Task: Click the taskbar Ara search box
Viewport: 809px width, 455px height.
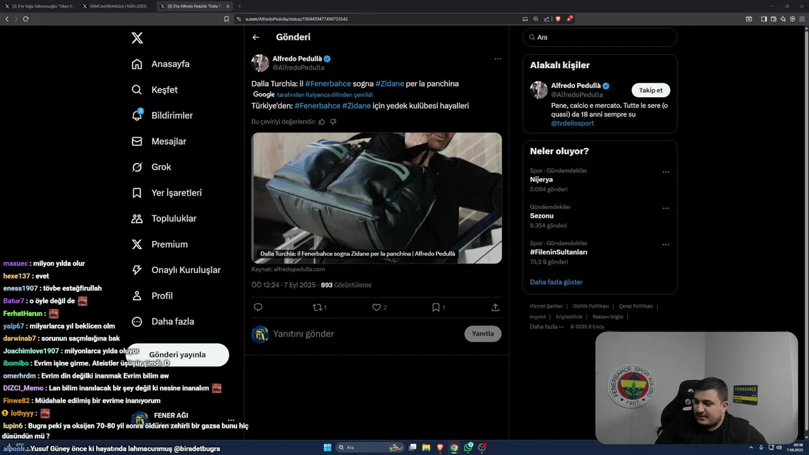Action: click(x=370, y=447)
